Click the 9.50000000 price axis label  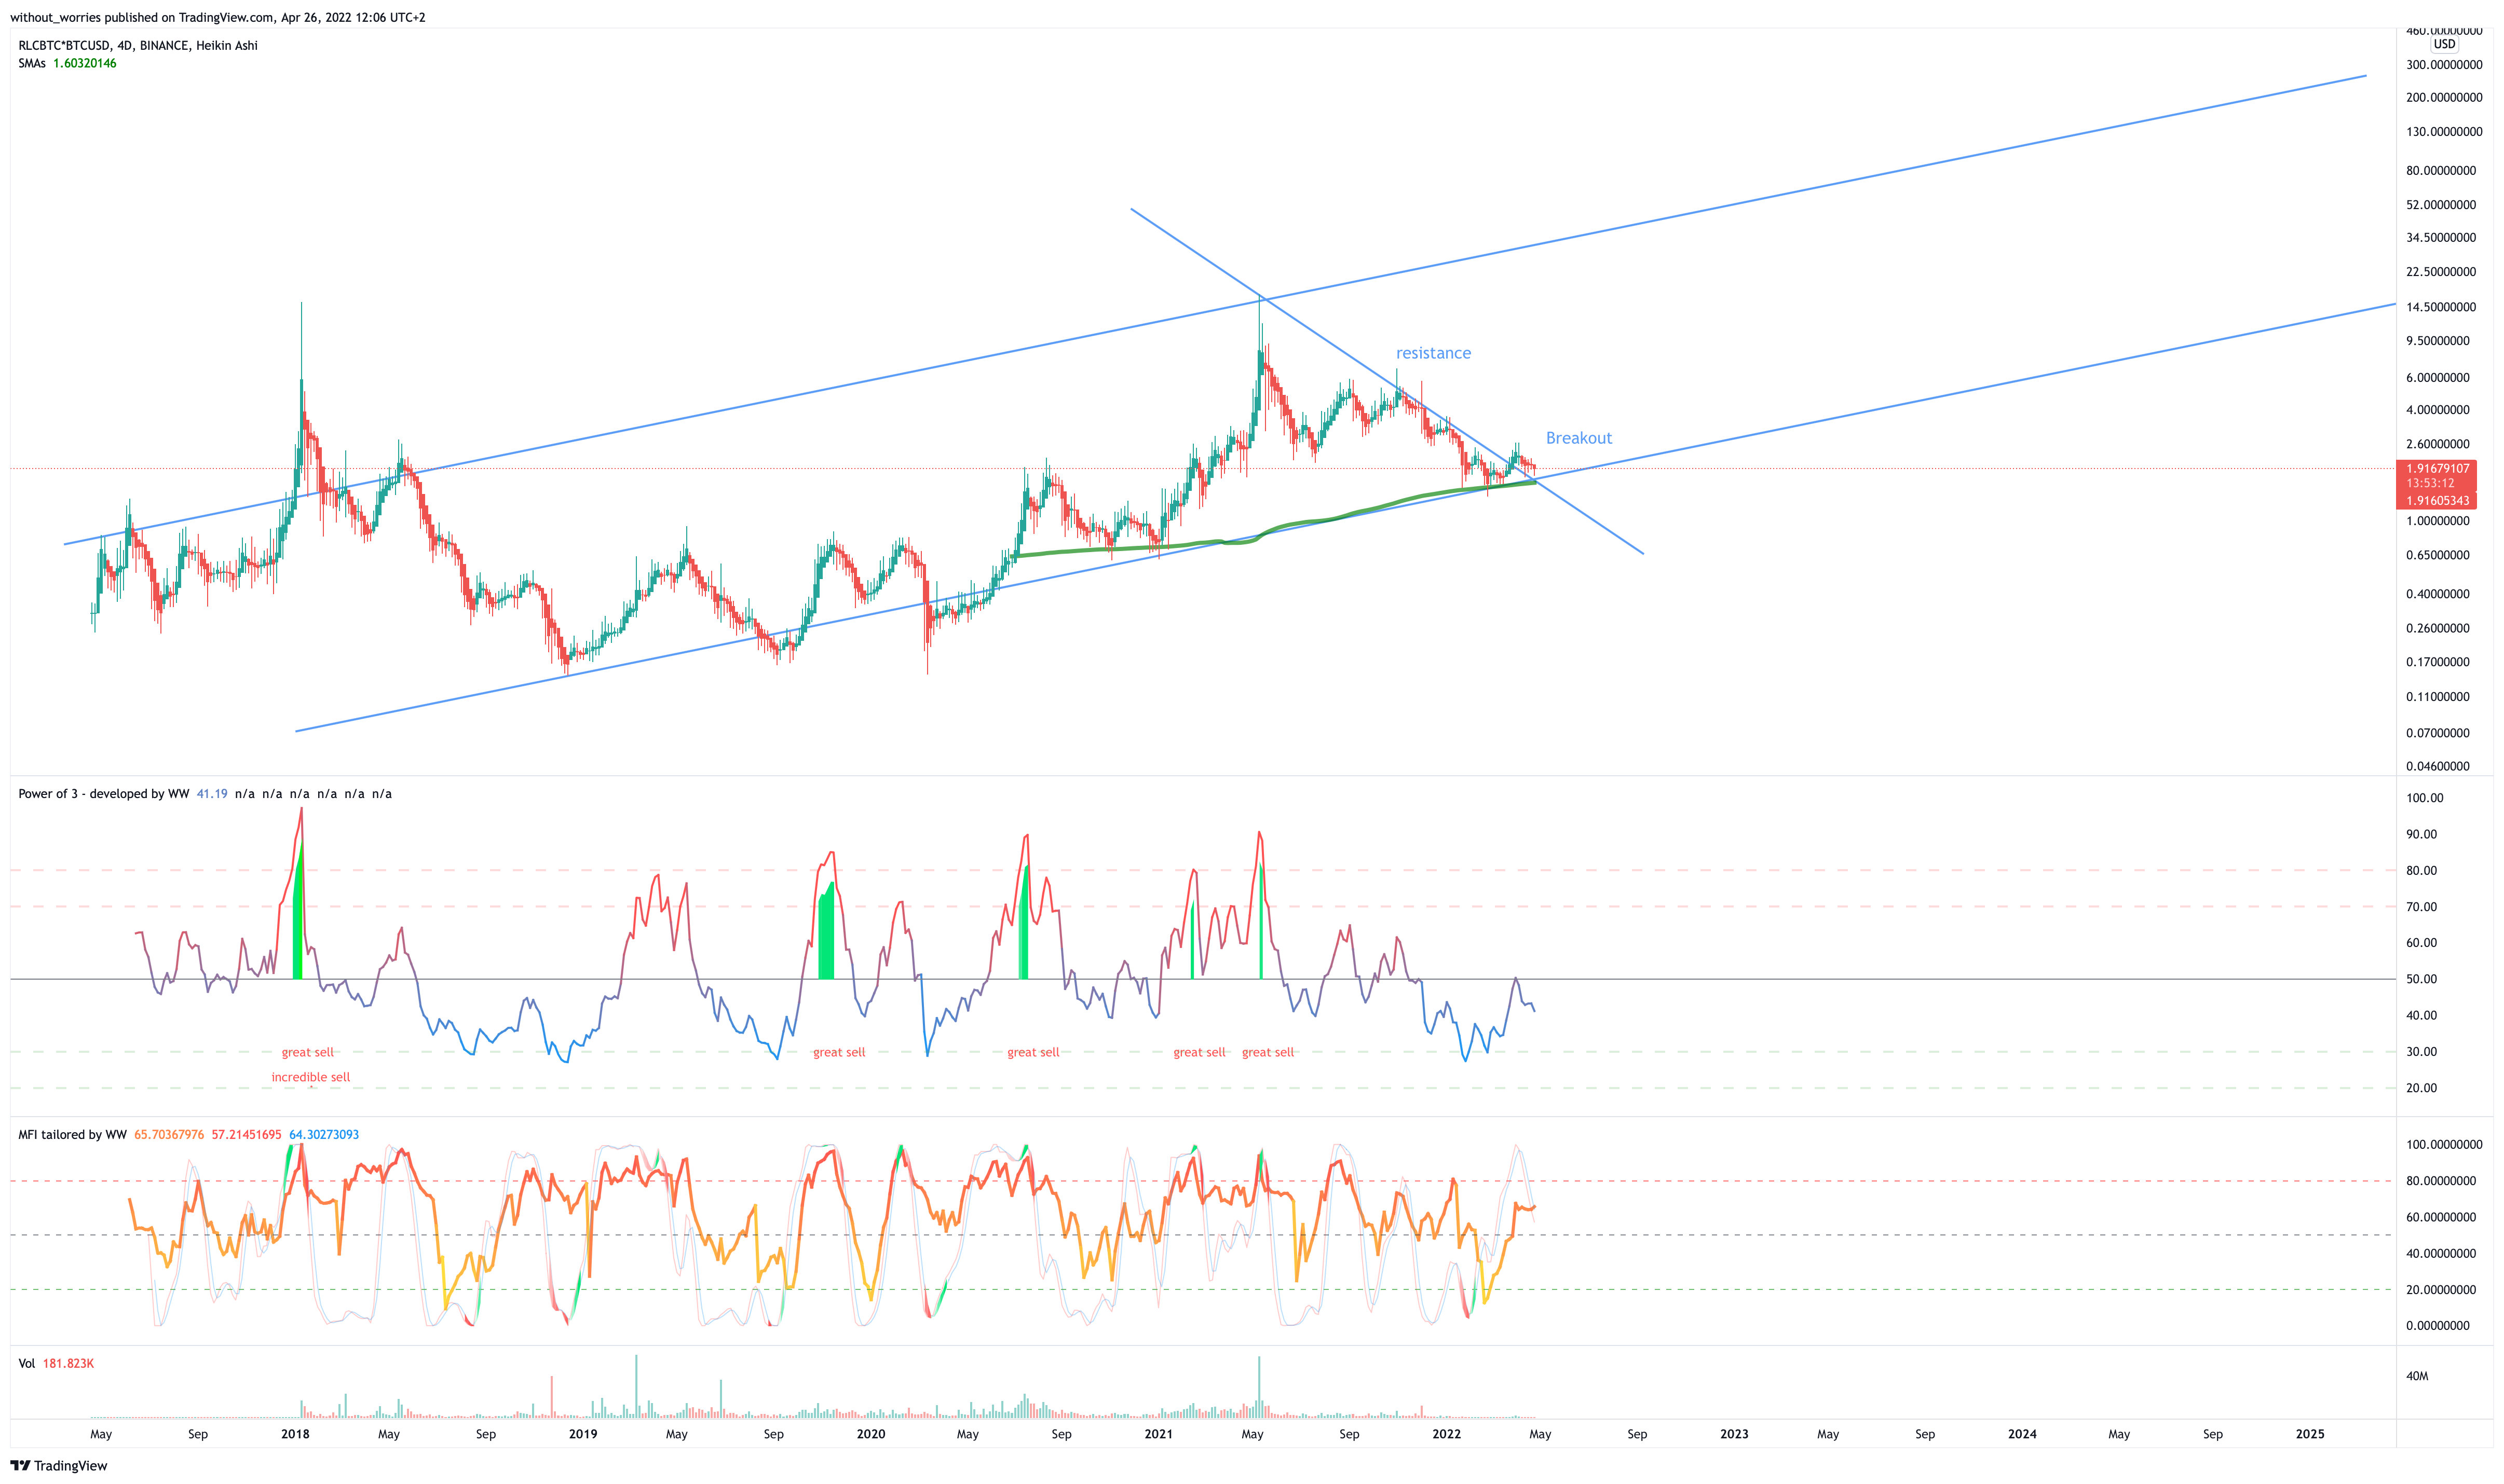coord(2438,341)
